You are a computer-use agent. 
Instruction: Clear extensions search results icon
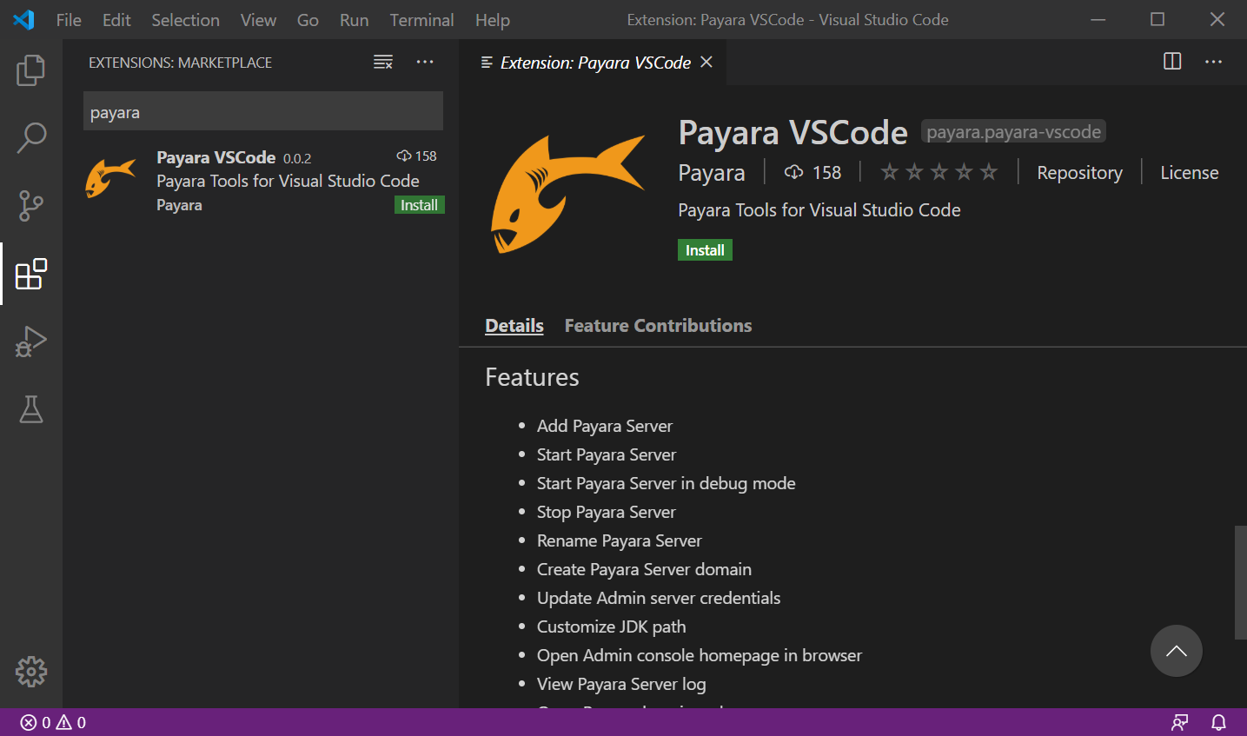[x=383, y=63]
